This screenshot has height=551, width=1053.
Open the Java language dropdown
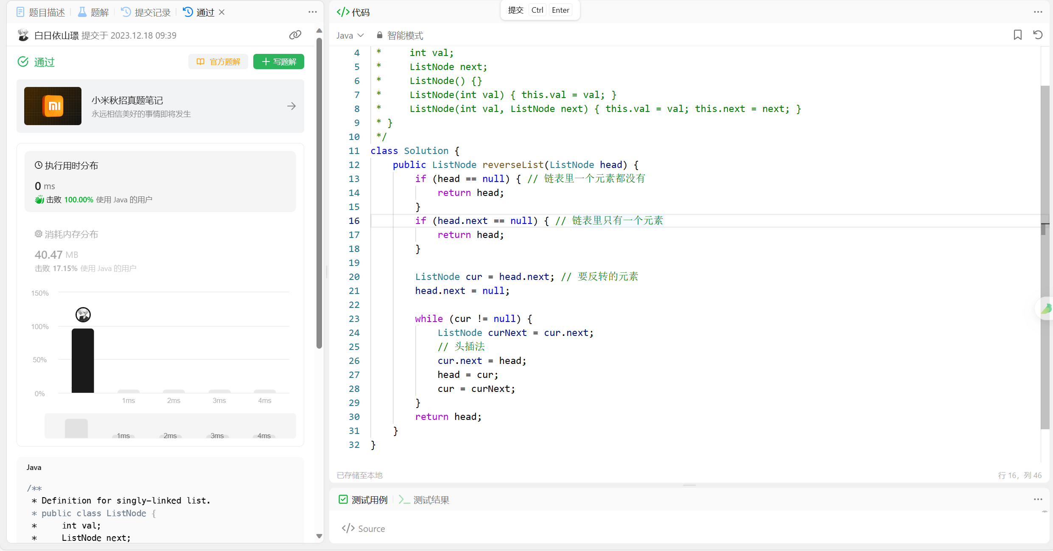[350, 36]
